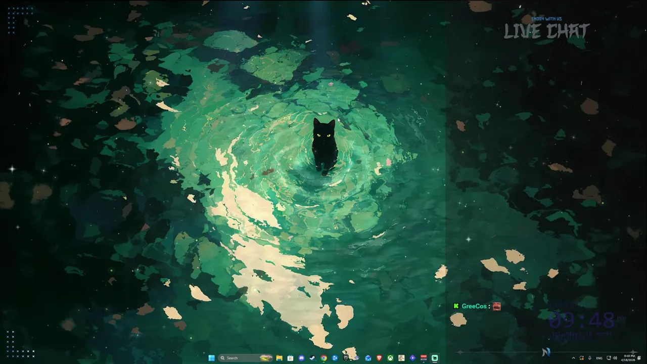Click the orange-dot sync icon in tray
This screenshot has width=647, height=364.
coord(582,358)
